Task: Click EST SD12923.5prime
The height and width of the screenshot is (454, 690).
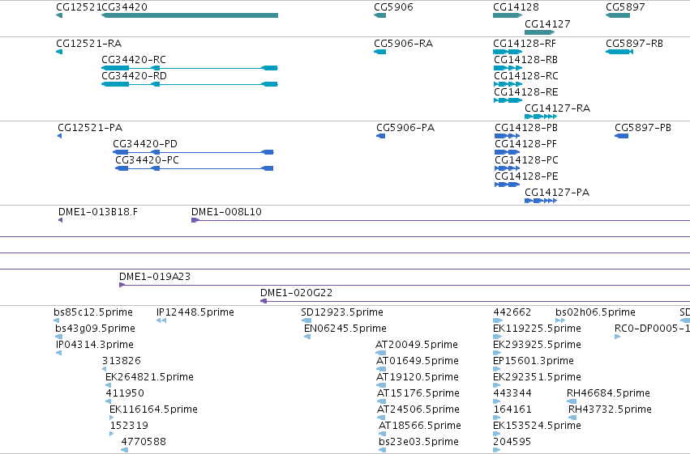Action: (342, 312)
